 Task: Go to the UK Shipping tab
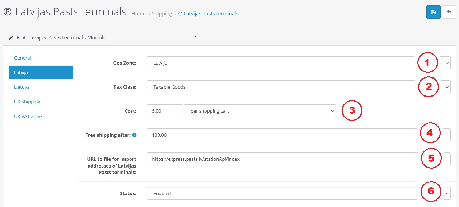coord(27,102)
